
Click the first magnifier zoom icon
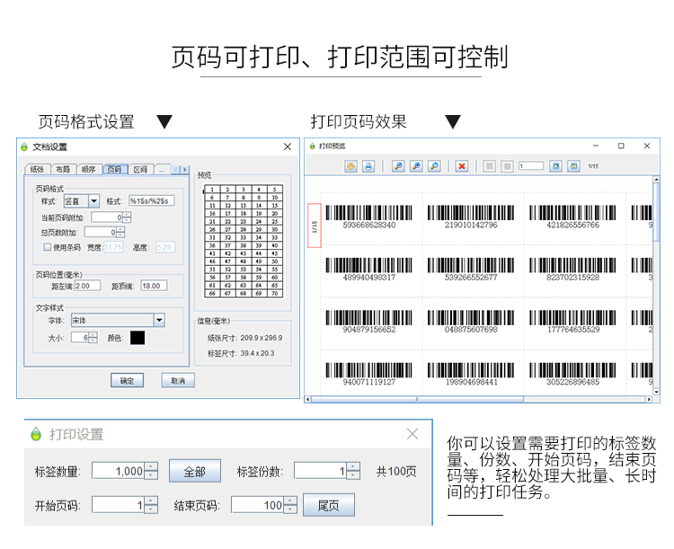(399, 166)
